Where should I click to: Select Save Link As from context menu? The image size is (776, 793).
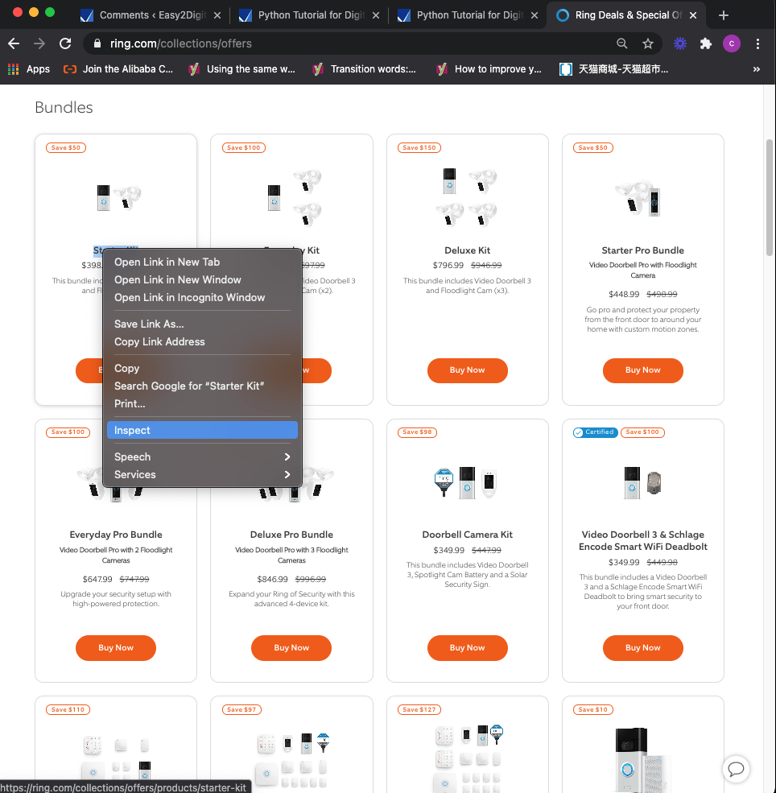coord(202,324)
